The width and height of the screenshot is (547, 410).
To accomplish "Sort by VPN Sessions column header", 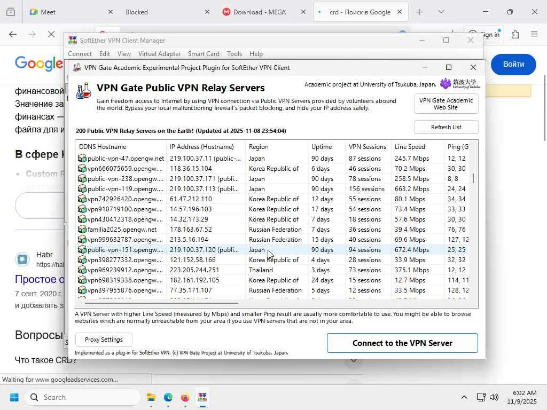I will click(369, 147).
